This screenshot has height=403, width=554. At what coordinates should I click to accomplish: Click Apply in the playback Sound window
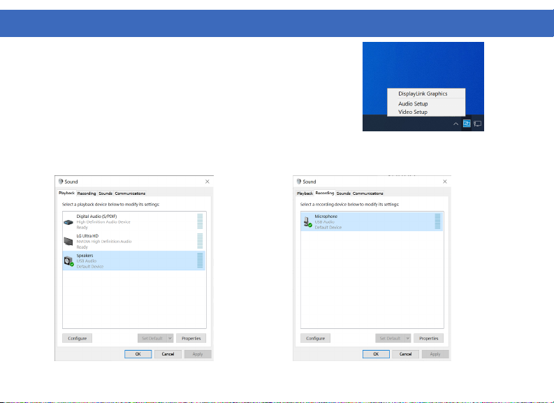pyautogui.click(x=198, y=354)
